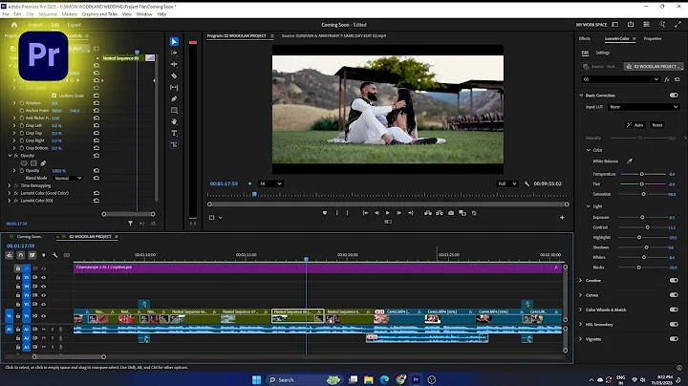Select the Selection tool arrow
The image size is (688, 386).
(x=174, y=42)
